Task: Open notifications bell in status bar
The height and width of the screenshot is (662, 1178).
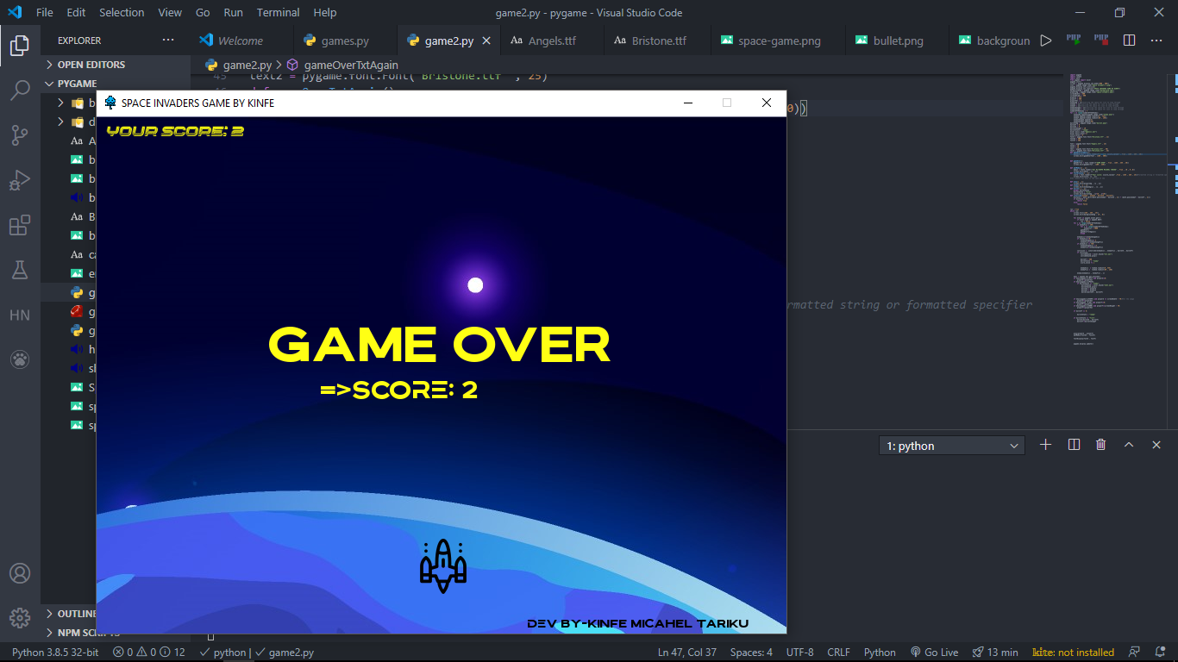Action: coord(1158,653)
